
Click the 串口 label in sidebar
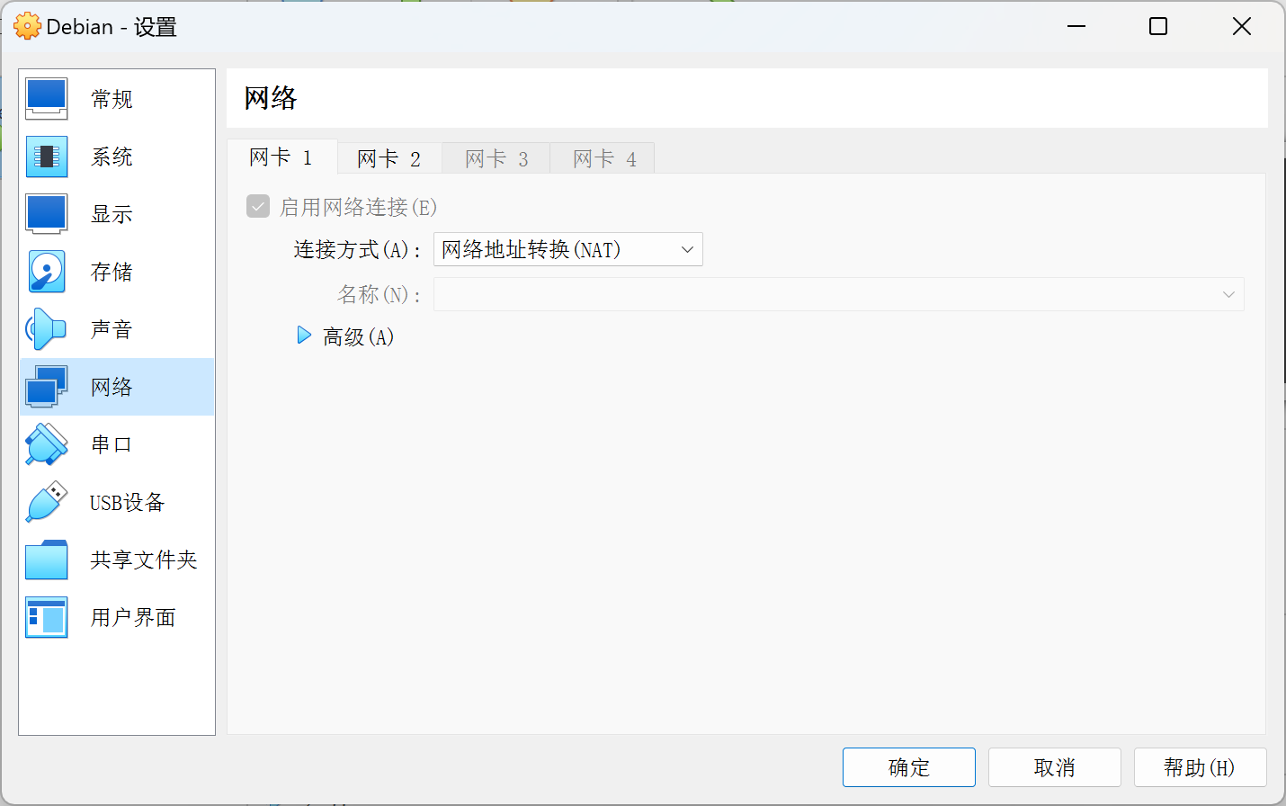pos(112,444)
